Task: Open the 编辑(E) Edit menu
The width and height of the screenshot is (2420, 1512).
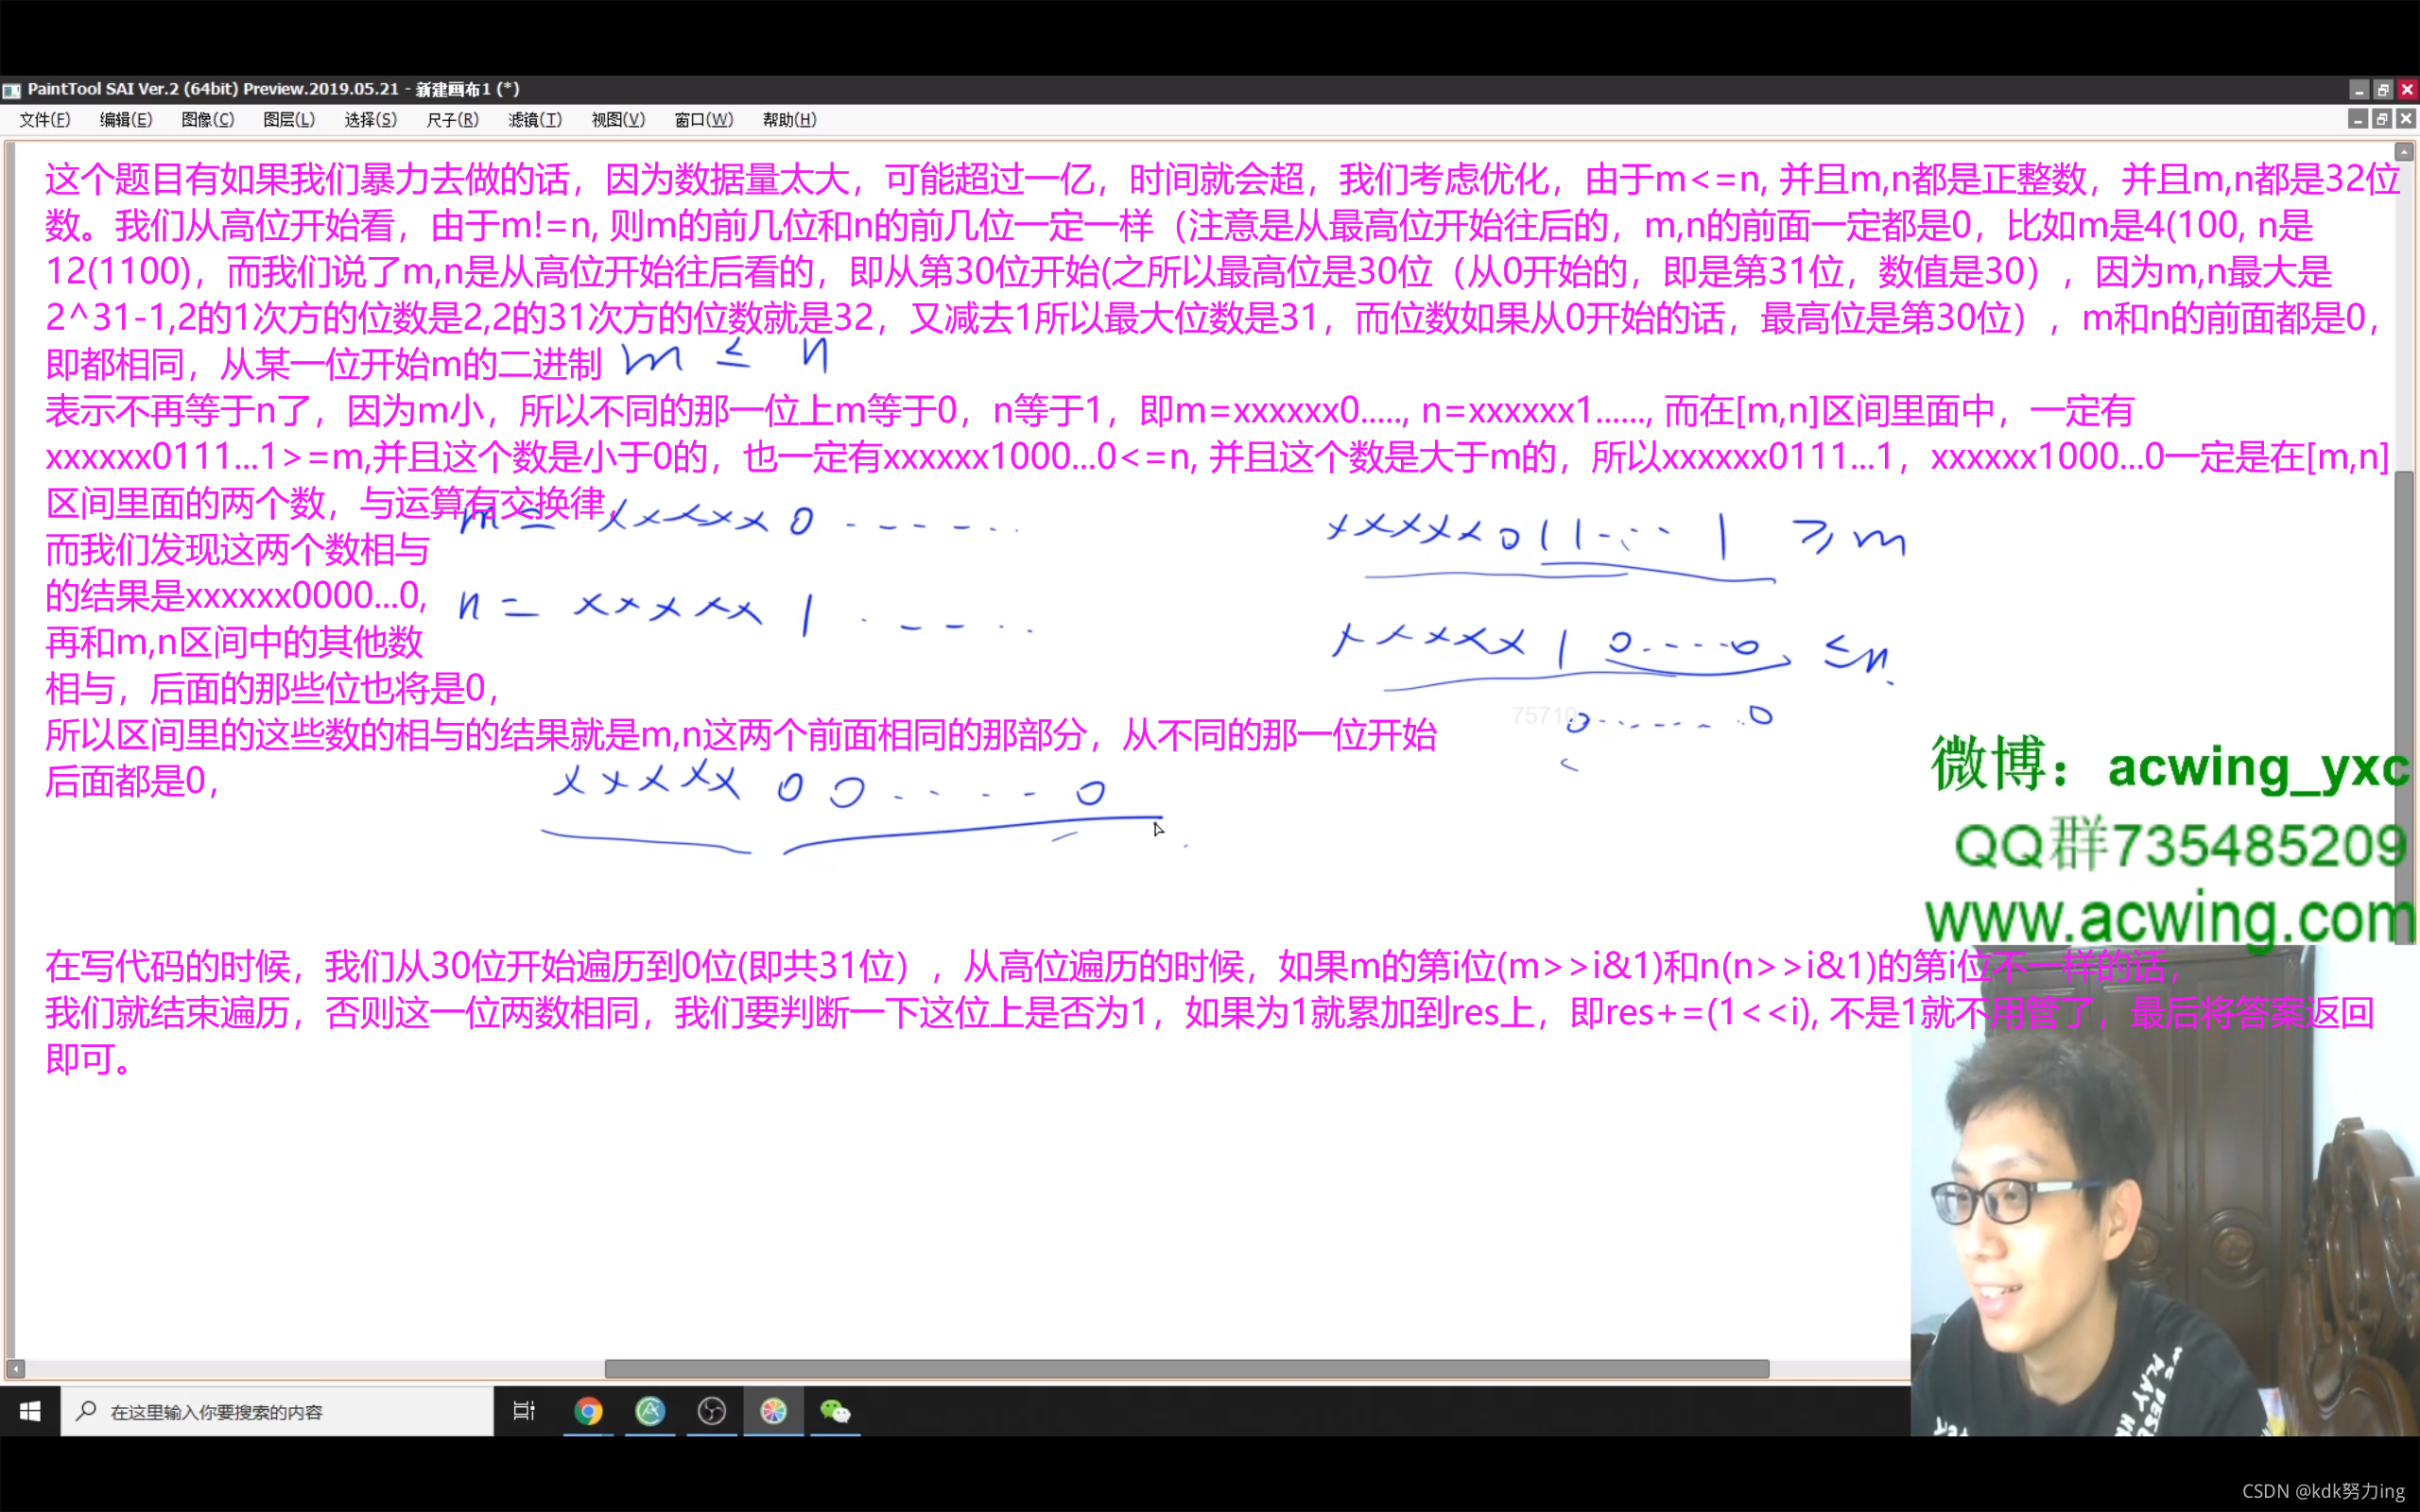Action: tap(126, 120)
